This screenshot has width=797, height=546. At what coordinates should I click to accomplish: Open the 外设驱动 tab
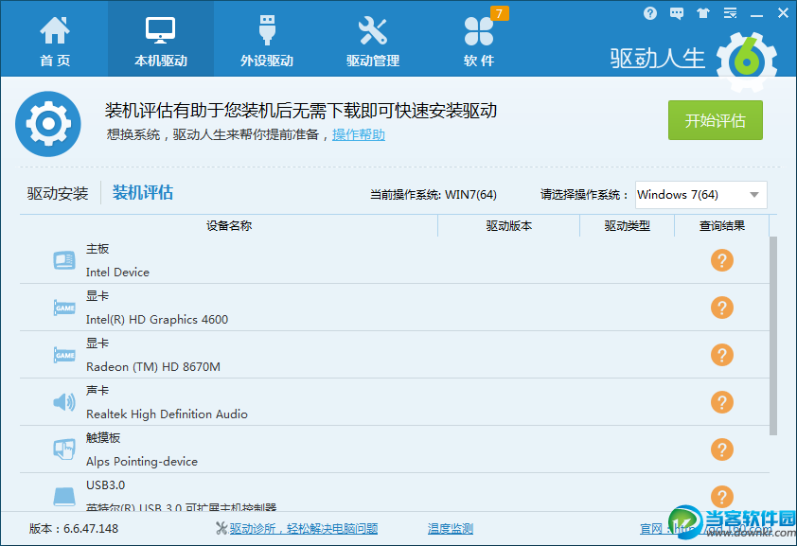coord(267,40)
